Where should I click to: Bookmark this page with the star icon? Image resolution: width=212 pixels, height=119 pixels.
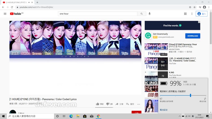[x=194, y=7]
